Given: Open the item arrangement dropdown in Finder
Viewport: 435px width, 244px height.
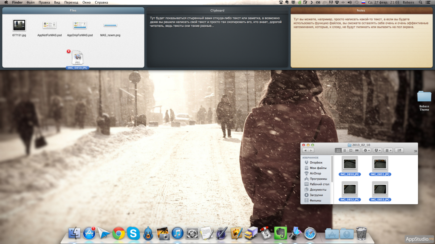Looking at the screenshot, I should click(x=388, y=150).
